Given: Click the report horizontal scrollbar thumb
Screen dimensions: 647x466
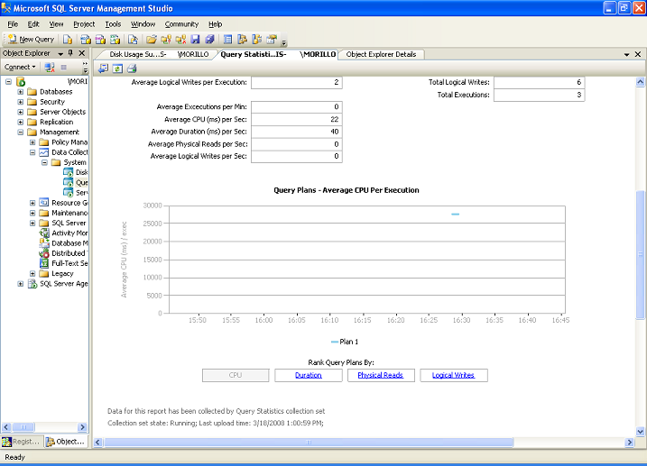Looking at the screenshot, I should [x=309, y=442].
